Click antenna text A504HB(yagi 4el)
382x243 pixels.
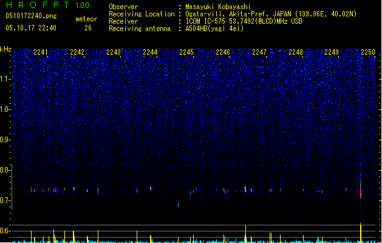point(214,29)
